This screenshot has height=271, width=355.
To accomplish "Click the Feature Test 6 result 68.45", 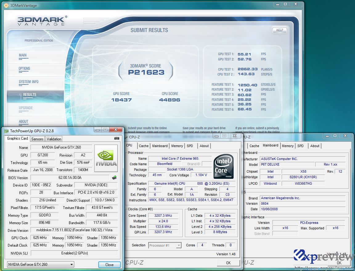I will (244, 109).
